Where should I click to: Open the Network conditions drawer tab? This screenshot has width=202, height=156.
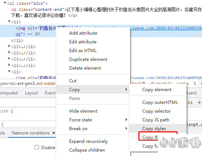[x=31, y=133]
